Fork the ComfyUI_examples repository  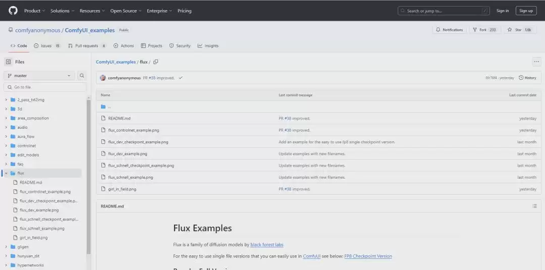pos(485,30)
